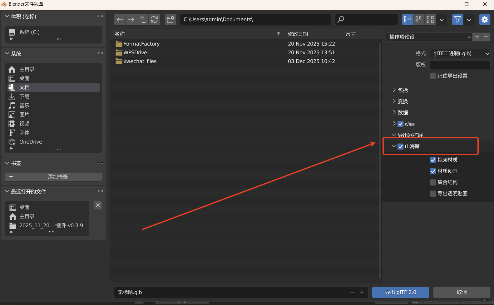494x305 pixels.
Task: Open the 下载 folder in sidebar
Action: pyautogui.click(x=24, y=97)
